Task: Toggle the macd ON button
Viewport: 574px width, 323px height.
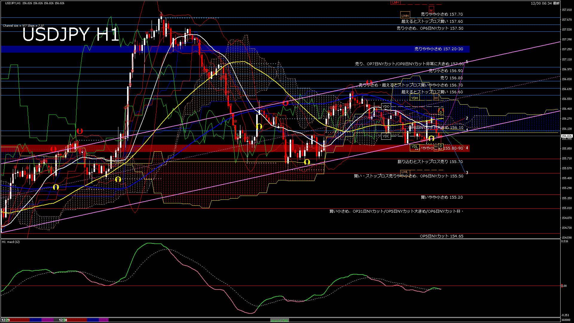Action: coord(280,320)
